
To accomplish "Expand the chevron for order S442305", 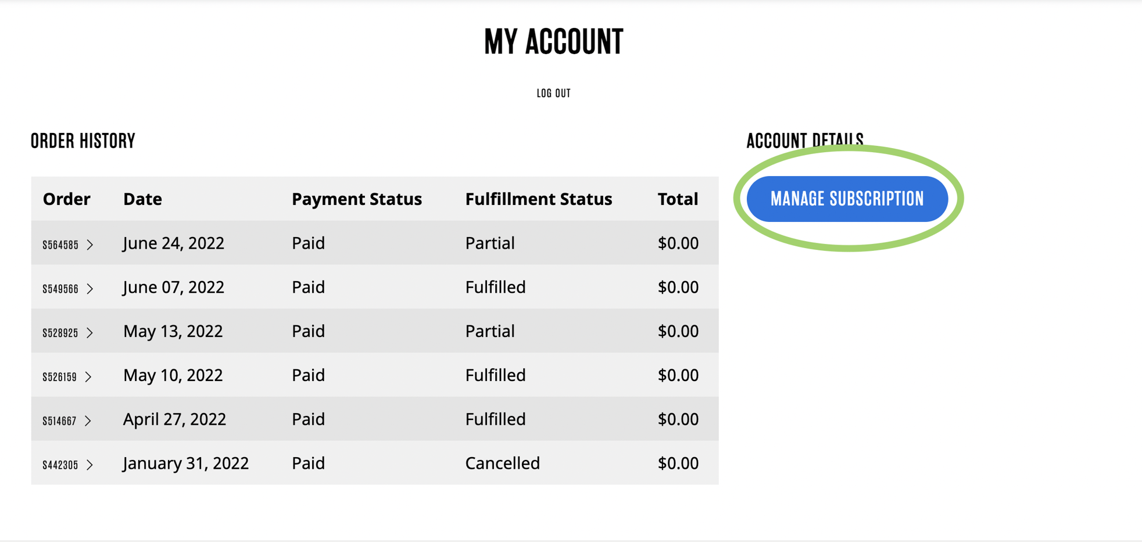I will [91, 465].
